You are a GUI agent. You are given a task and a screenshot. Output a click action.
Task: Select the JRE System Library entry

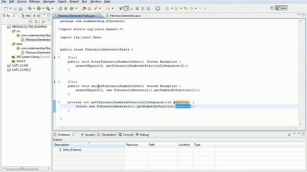tap(31, 57)
